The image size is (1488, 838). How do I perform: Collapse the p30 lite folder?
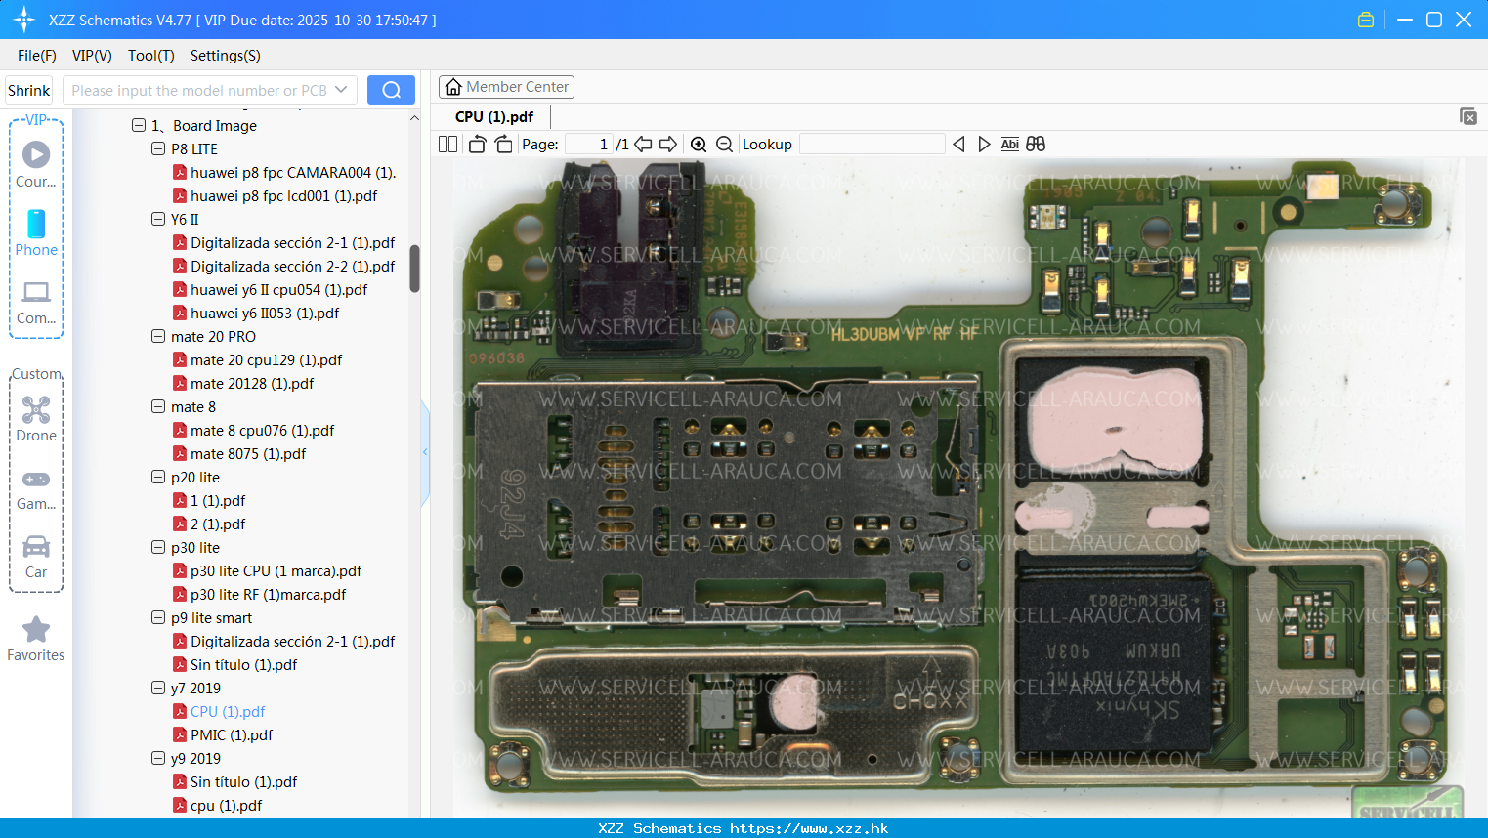[x=158, y=547]
